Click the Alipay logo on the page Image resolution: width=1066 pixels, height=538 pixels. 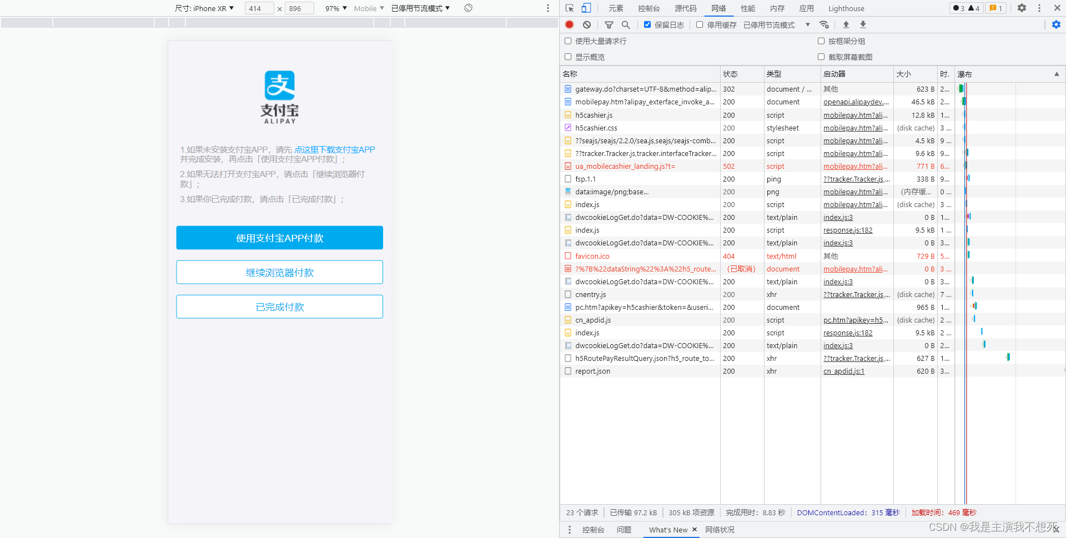(280, 97)
